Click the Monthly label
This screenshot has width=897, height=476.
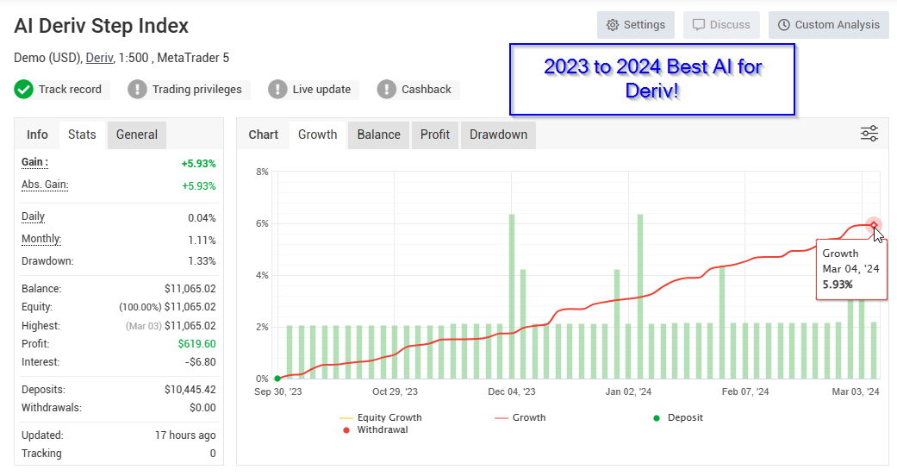(x=41, y=239)
